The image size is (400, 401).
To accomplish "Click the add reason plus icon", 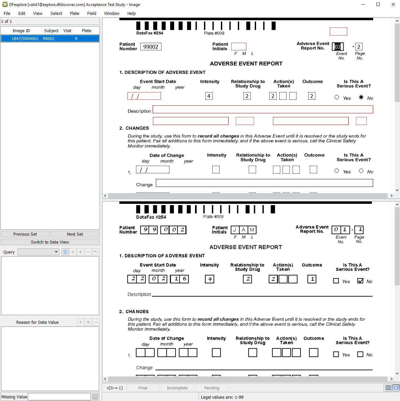I will point(81,322).
